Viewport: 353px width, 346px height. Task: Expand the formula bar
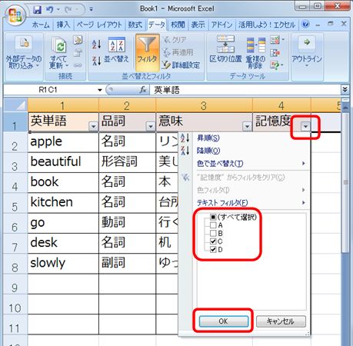pyautogui.click(x=345, y=89)
